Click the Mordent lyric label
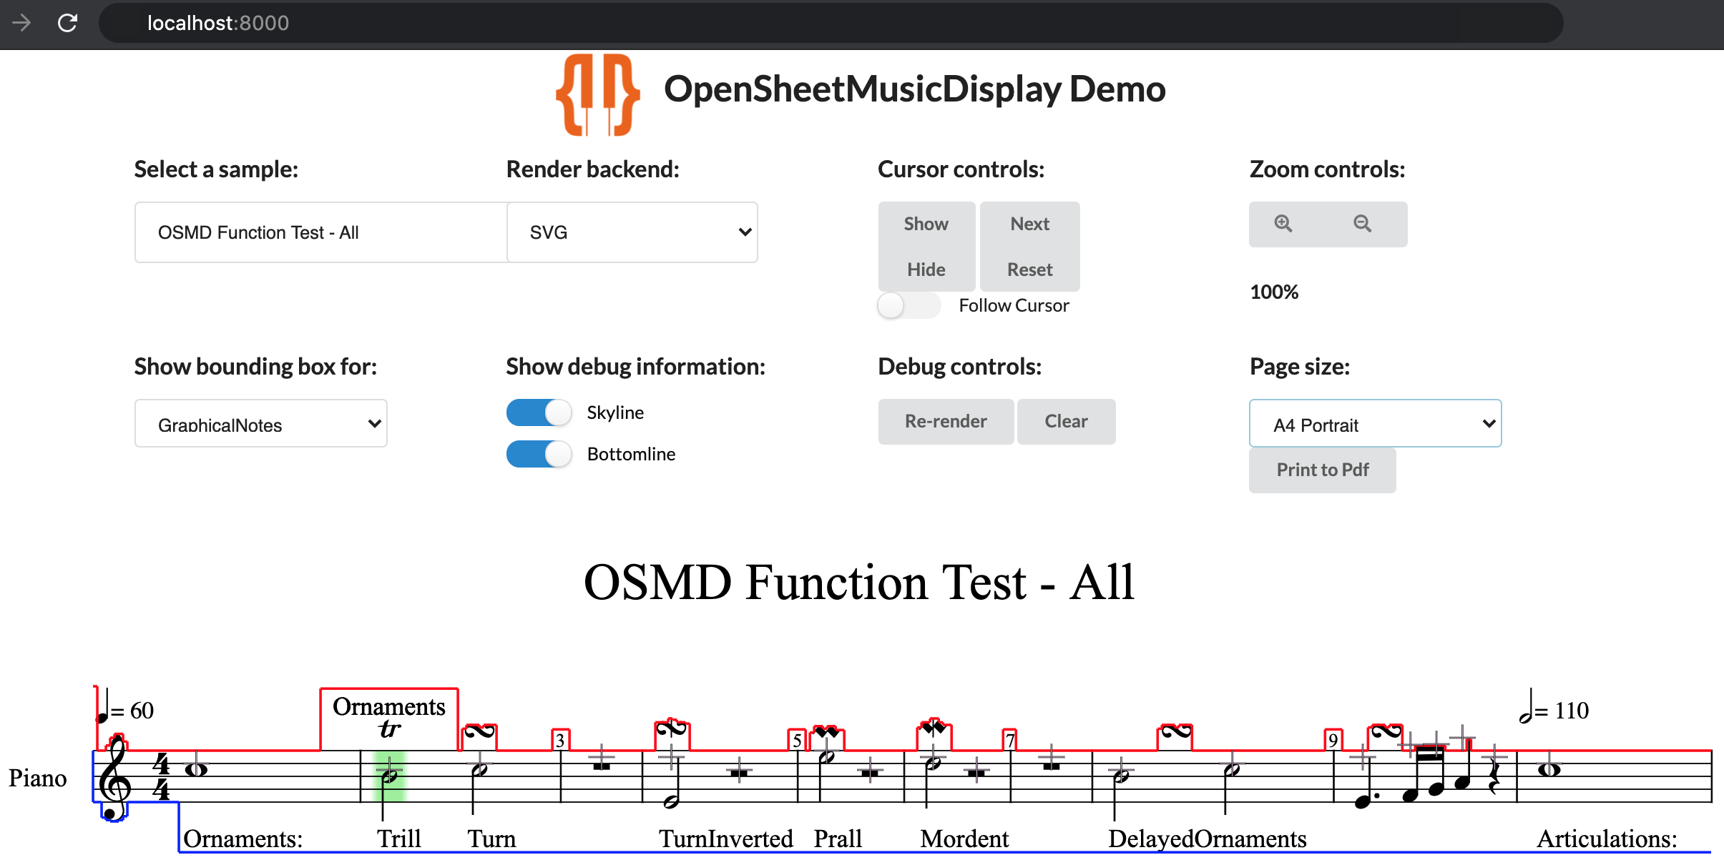The width and height of the screenshot is (1724, 865). pos(964,839)
